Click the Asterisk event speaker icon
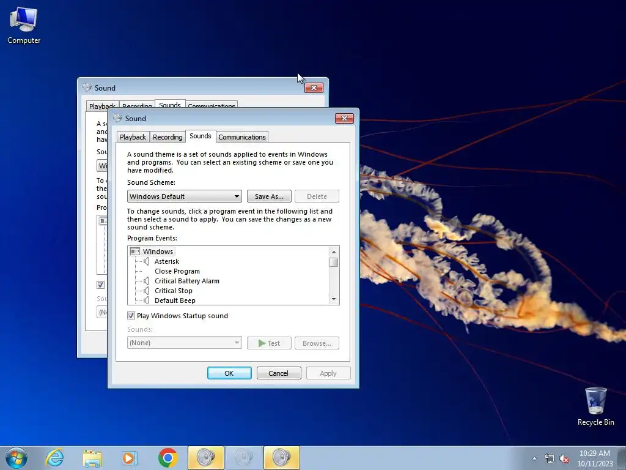Image resolution: width=626 pixels, height=470 pixels. [146, 261]
